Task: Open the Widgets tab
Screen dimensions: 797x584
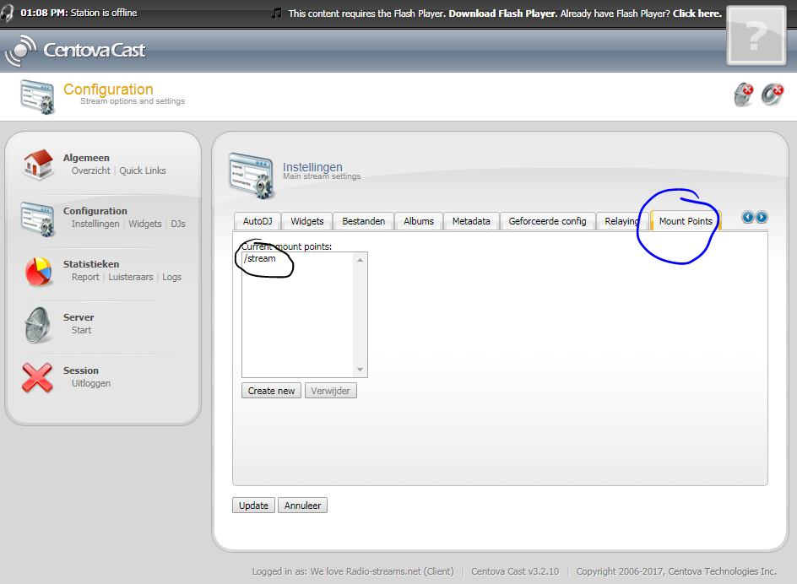Action: (x=307, y=221)
